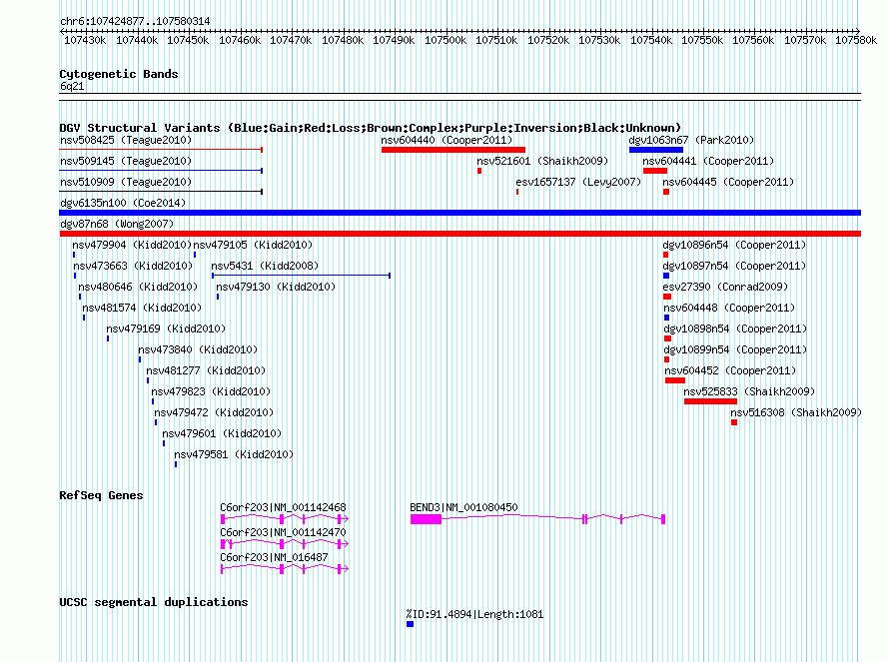Click nsv479169 (Kidd2010) label
889x662 pixels.
click(x=166, y=329)
